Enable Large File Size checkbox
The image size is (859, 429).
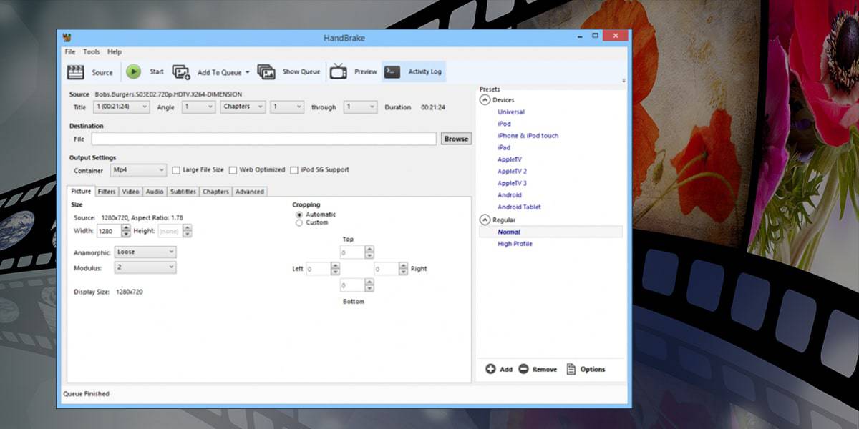point(176,170)
